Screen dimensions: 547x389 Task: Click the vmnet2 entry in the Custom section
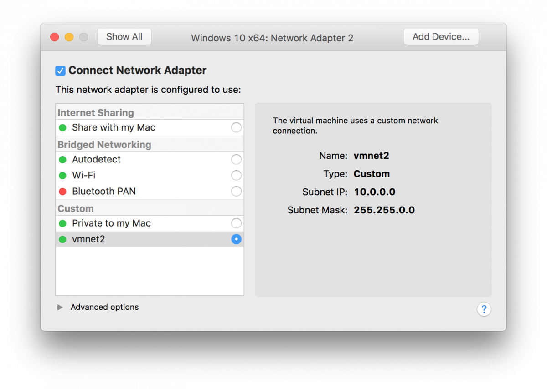(89, 239)
